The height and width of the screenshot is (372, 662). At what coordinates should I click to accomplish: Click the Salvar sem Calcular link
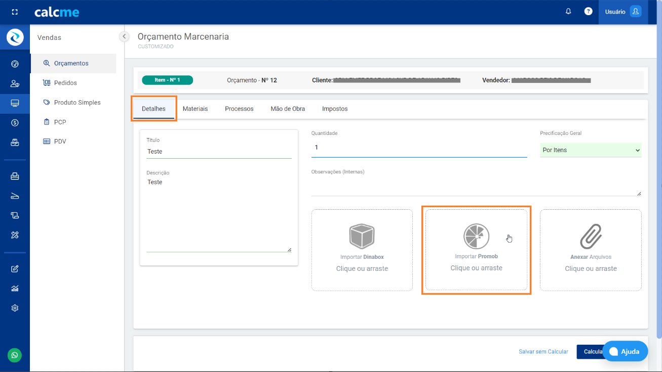[543, 352]
